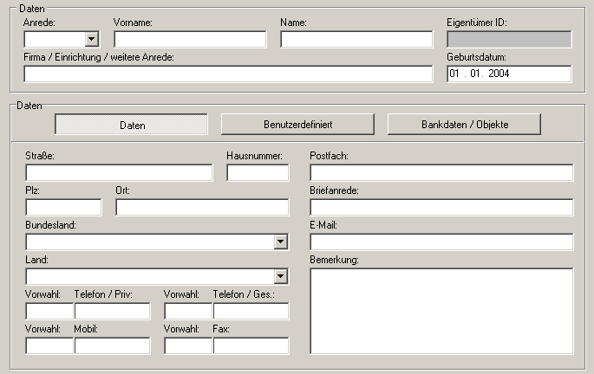Click inside the Bemerkung text area
The height and width of the screenshot is (374, 594).
pyautogui.click(x=441, y=311)
